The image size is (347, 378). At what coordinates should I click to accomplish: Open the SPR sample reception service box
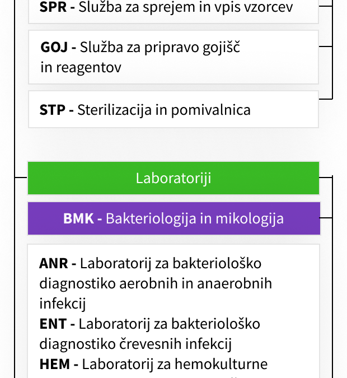click(x=173, y=11)
